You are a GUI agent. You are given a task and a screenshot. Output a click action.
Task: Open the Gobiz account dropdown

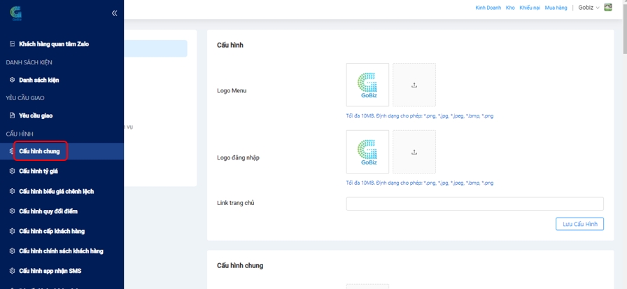(x=589, y=8)
